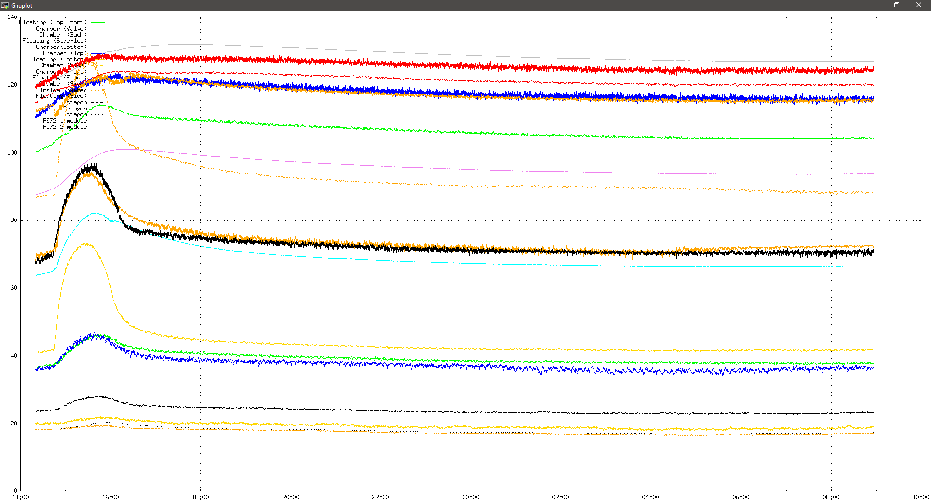Restore down the Gnuplot window
The width and height of the screenshot is (931, 504).
[x=897, y=5]
